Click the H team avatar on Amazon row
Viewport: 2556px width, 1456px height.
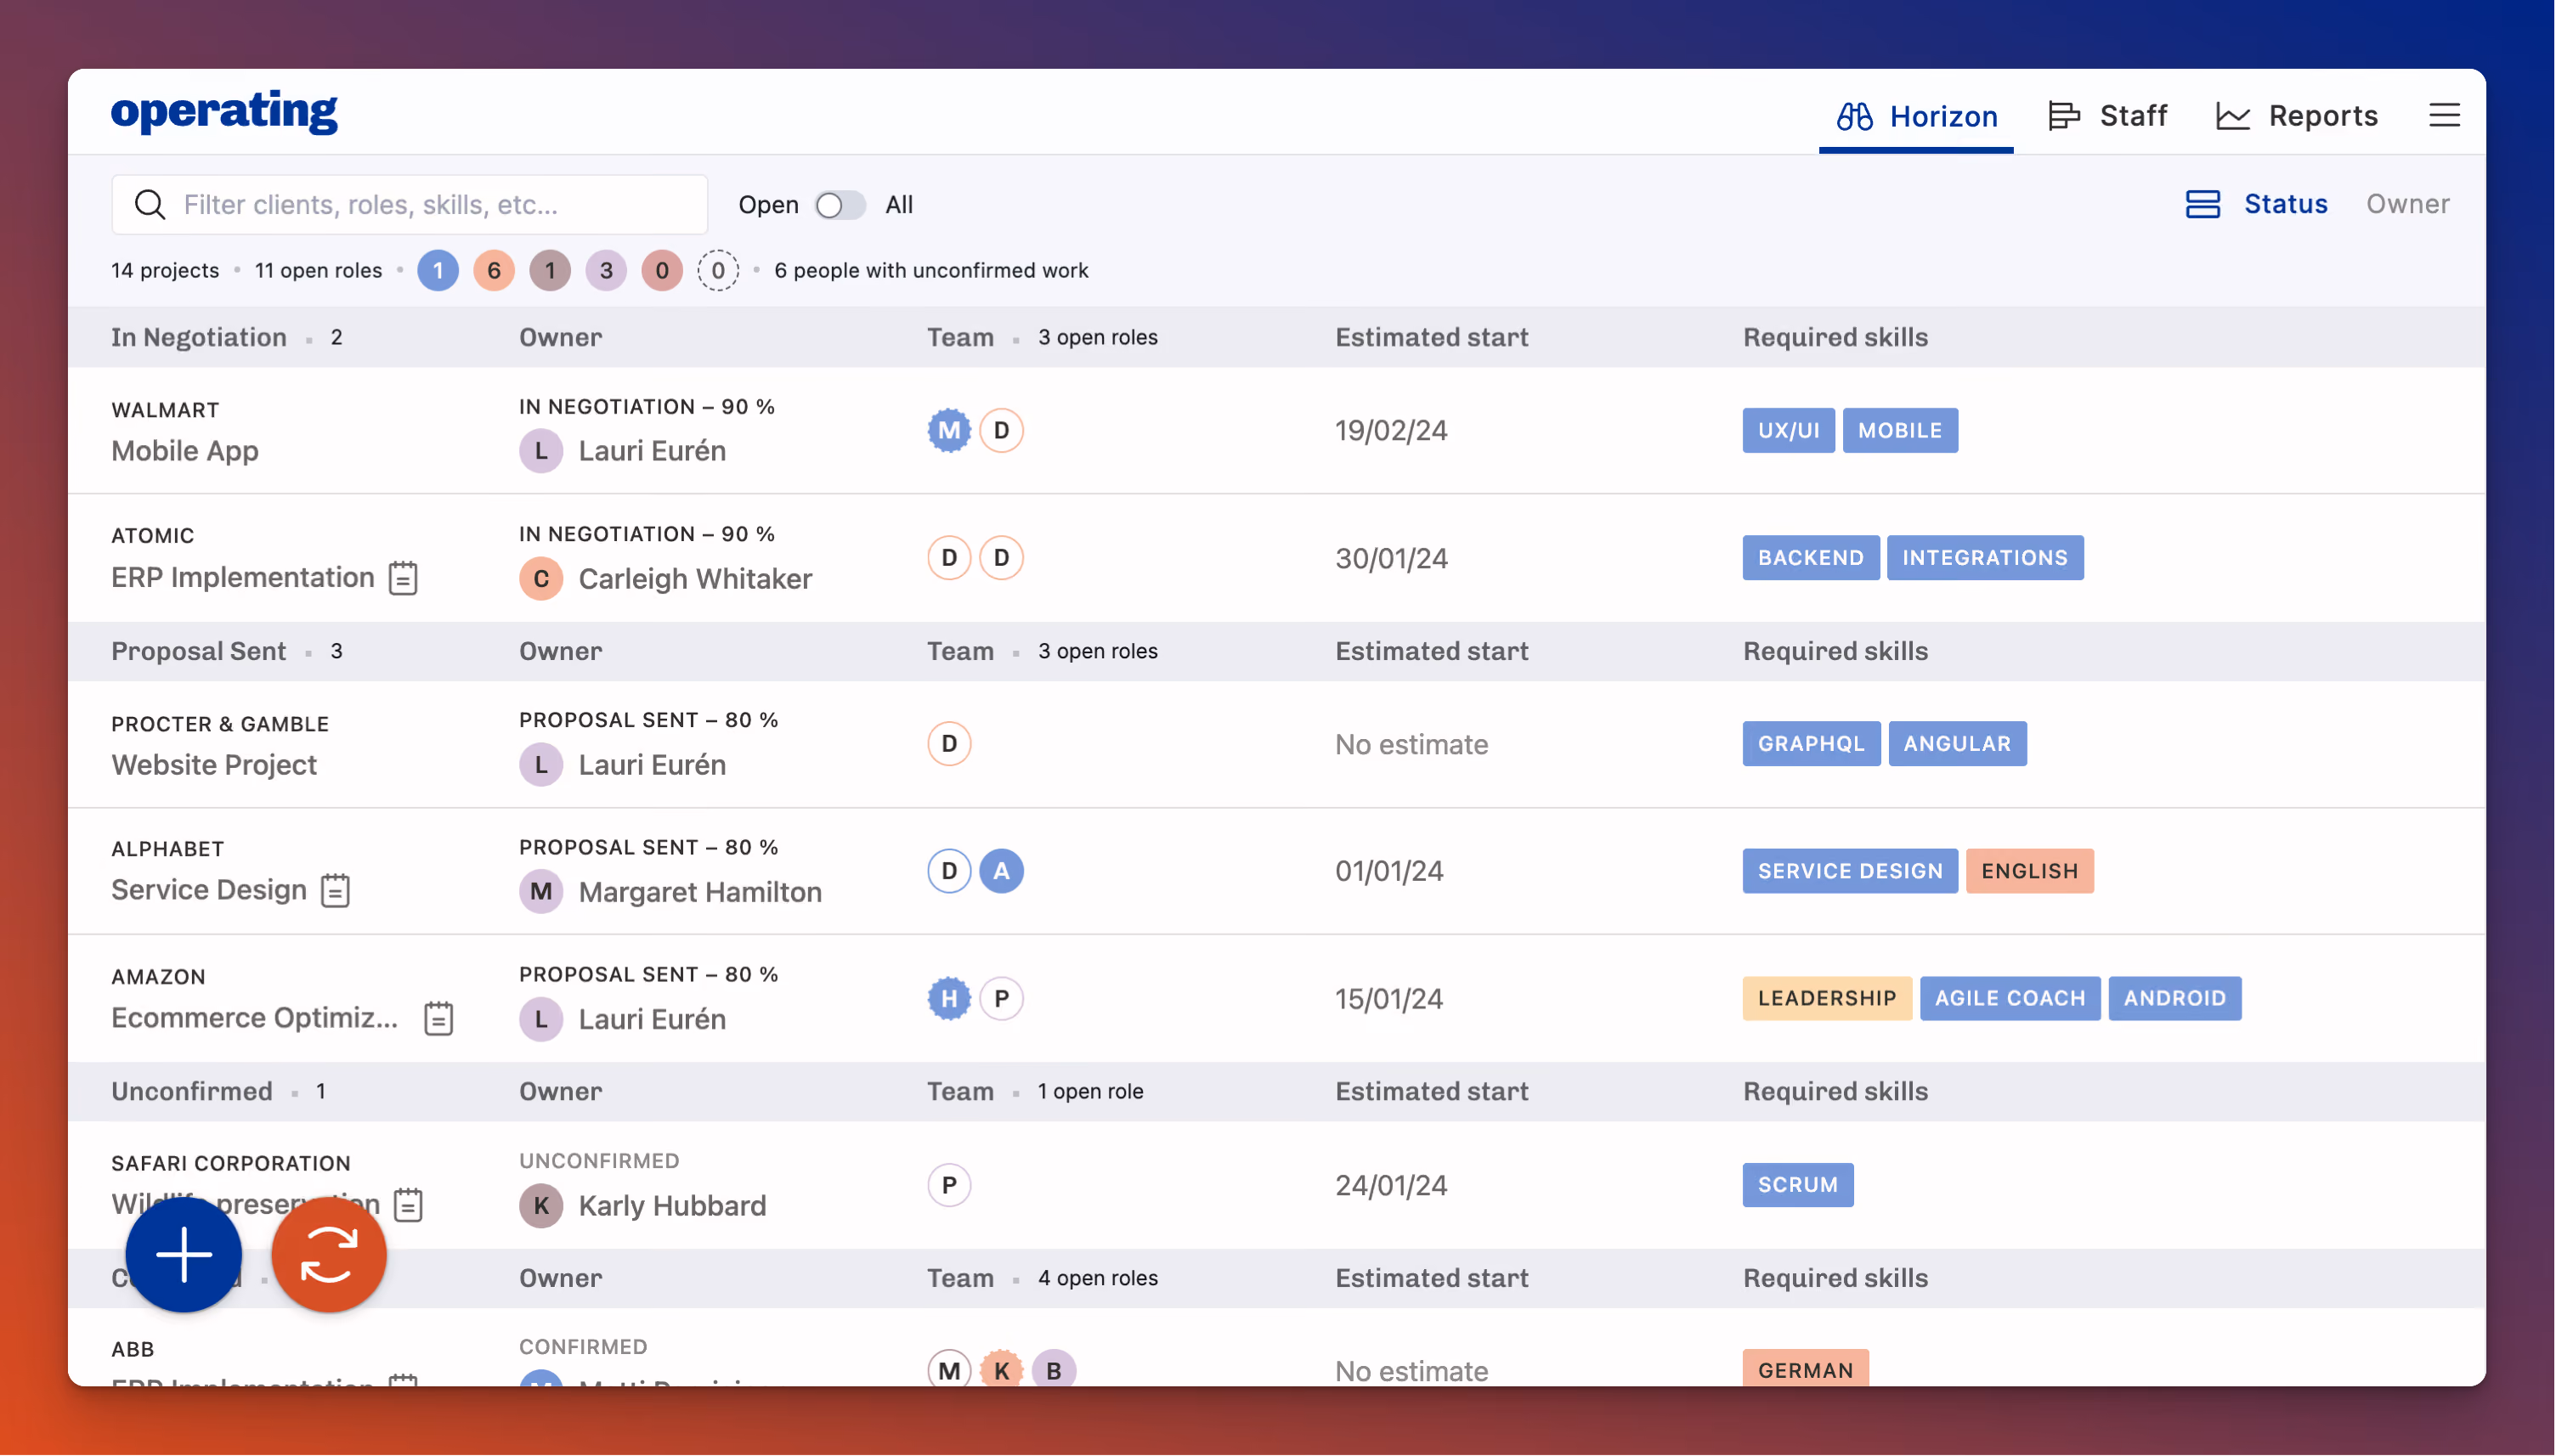point(949,998)
